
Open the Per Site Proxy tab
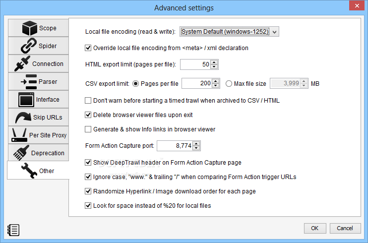click(39, 135)
